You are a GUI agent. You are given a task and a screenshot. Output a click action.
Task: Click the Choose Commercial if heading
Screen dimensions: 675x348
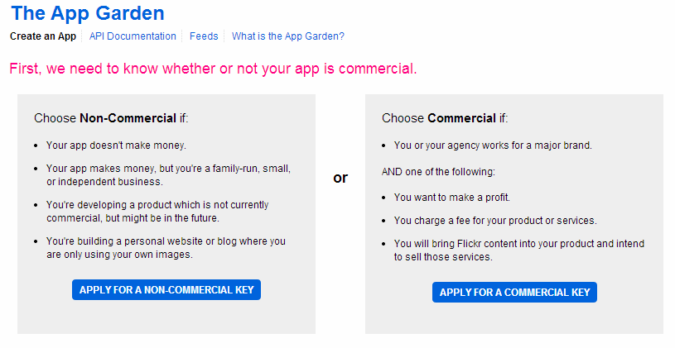pyautogui.click(x=445, y=118)
